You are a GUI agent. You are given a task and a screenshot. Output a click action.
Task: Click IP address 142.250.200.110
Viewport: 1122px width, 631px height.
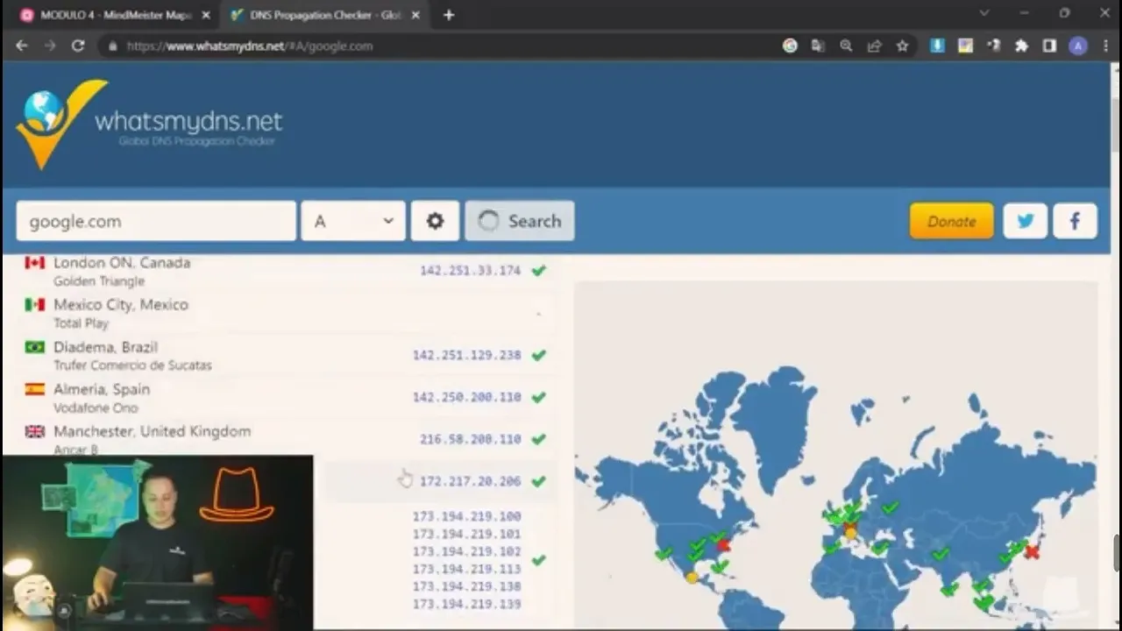point(466,397)
